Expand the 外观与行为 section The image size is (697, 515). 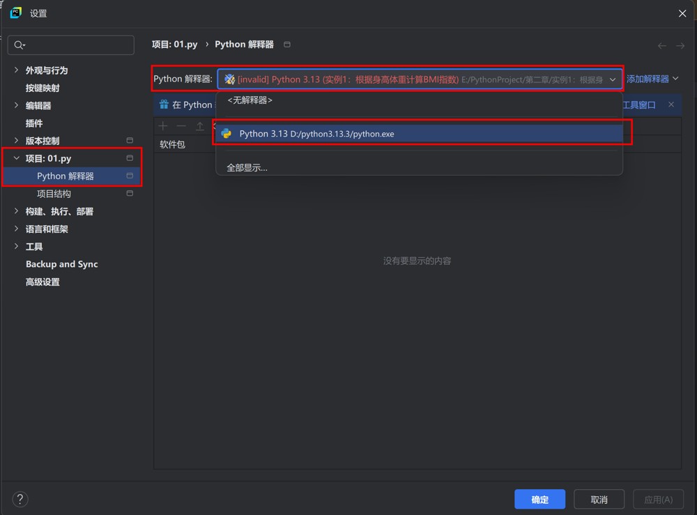click(17, 70)
